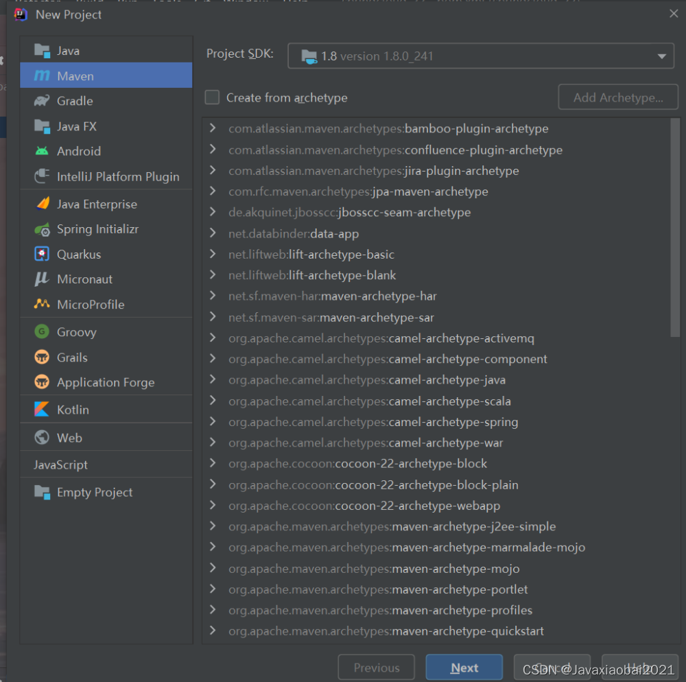Select JavaScript project type
The height and width of the screenshot is (682, 686).
coord(60,465)
